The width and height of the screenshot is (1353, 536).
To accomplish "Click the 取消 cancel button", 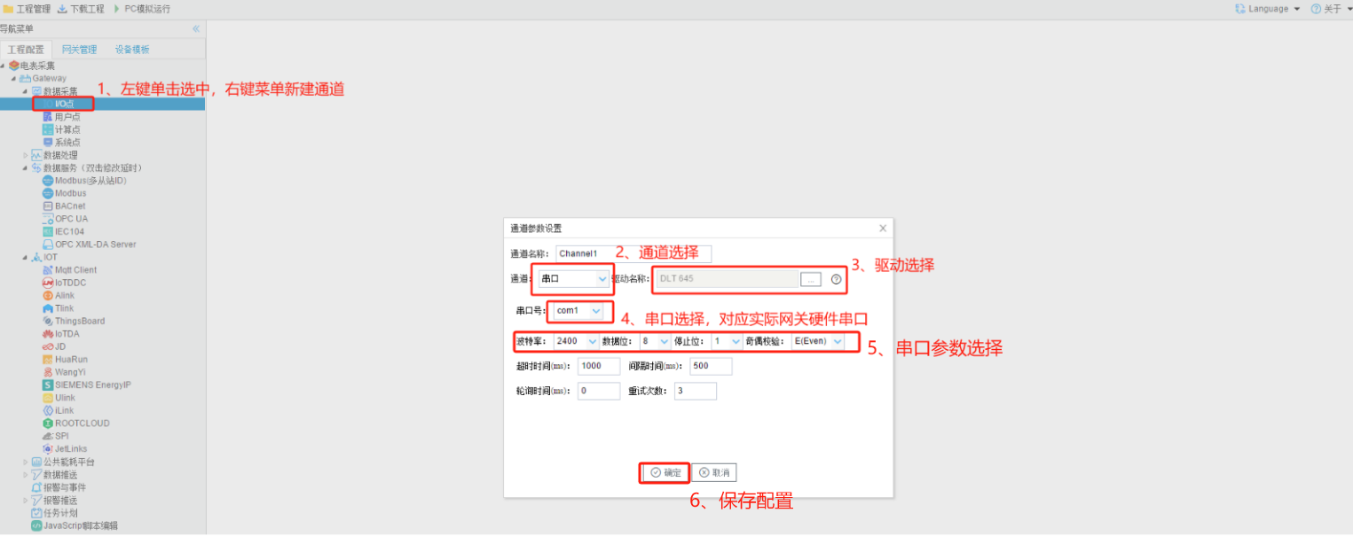I will (x=714, y=473).
